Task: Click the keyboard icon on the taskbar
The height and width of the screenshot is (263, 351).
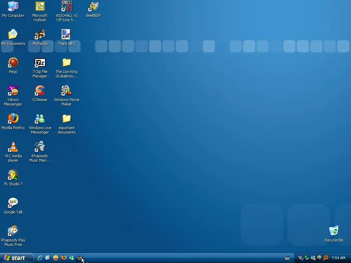Action: [x=287, y=258]
